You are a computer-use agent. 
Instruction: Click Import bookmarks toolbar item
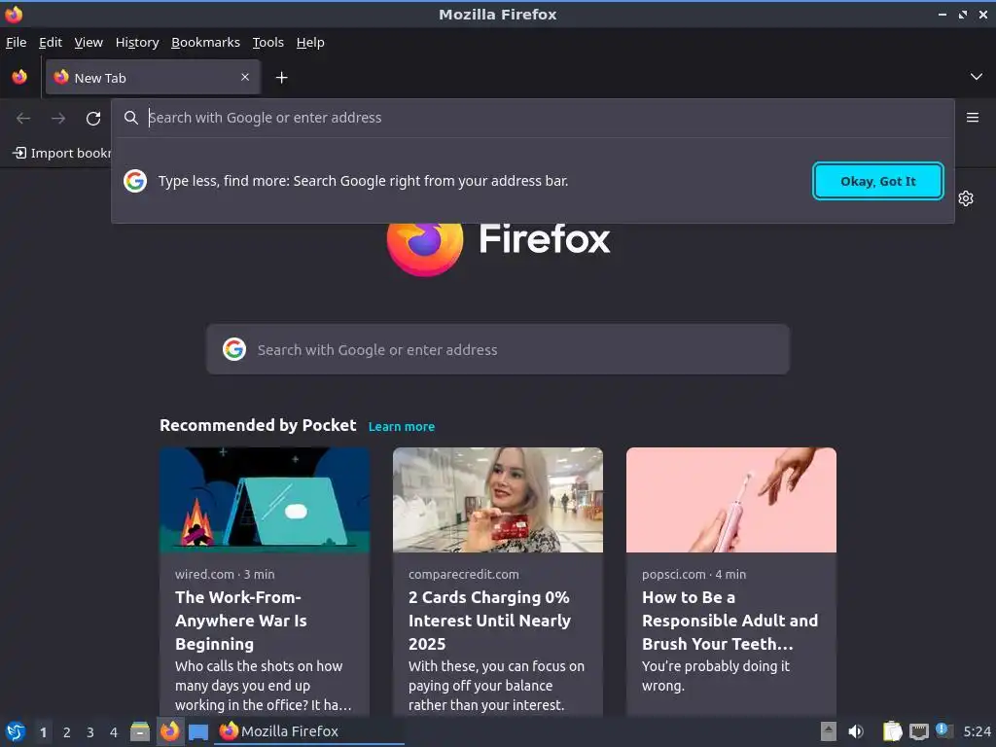(x=61, y=153)
